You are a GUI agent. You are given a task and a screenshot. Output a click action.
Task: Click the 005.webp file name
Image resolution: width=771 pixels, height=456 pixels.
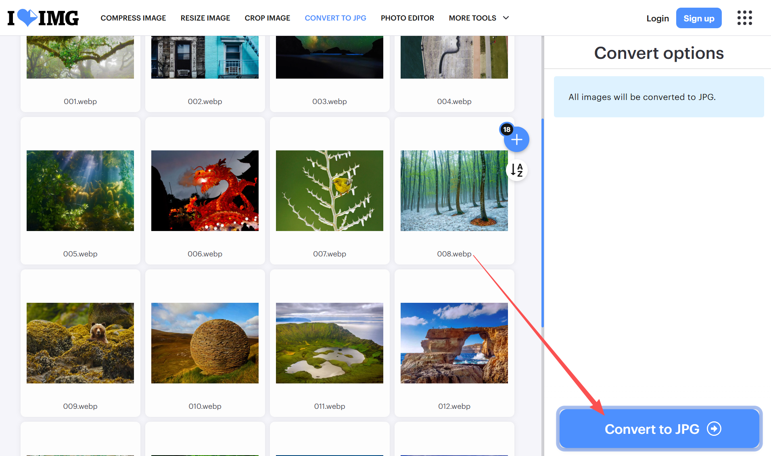tap(80, 254)
